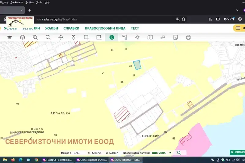Screen dimensions: 245x163
Task: Switch to Онлайн радио Бълга... taskbar window
Action: click(x=92, y=160)
